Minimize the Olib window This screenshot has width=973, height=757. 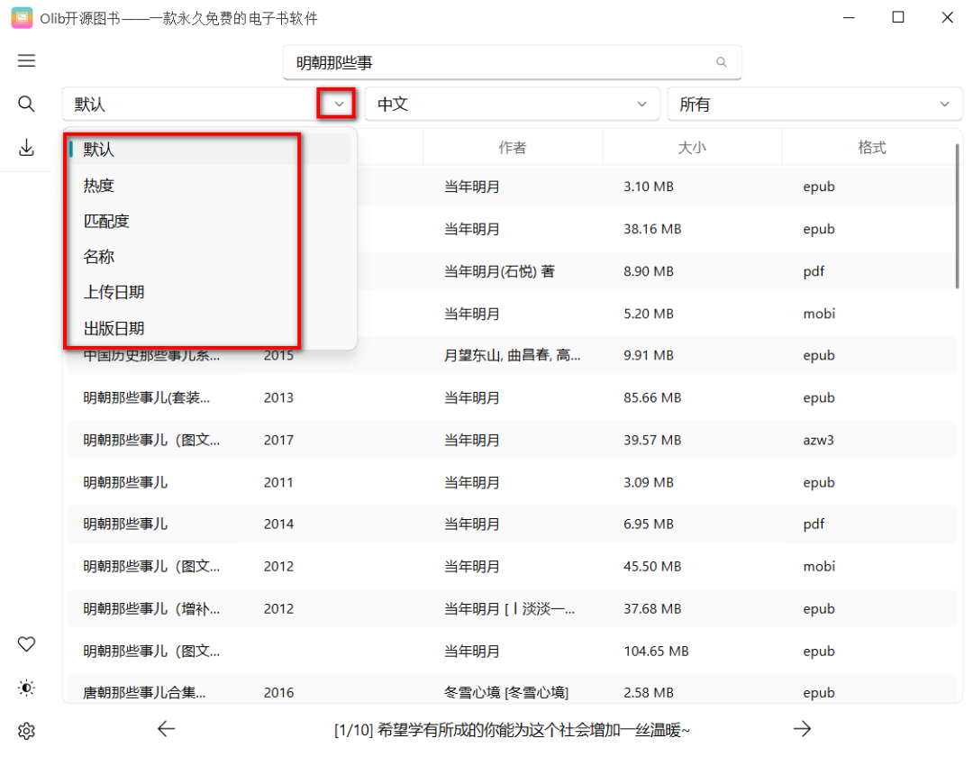click(x=849, y=17)
